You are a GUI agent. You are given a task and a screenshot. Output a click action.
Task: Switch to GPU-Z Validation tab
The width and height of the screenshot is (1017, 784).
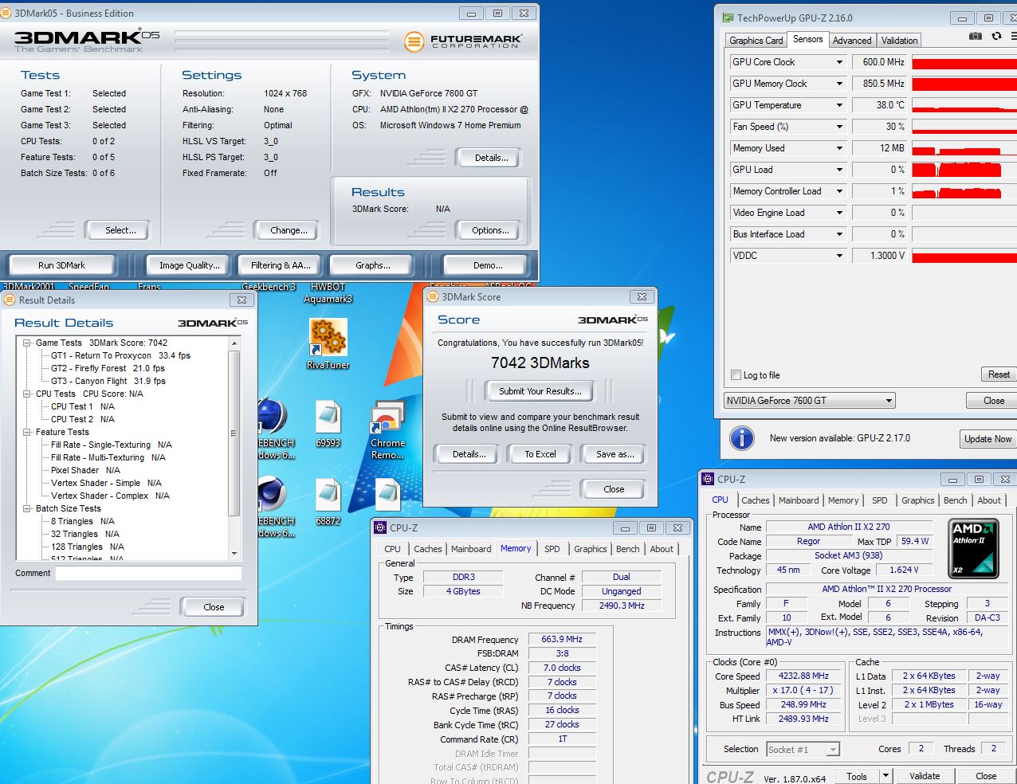click(899, 40)
